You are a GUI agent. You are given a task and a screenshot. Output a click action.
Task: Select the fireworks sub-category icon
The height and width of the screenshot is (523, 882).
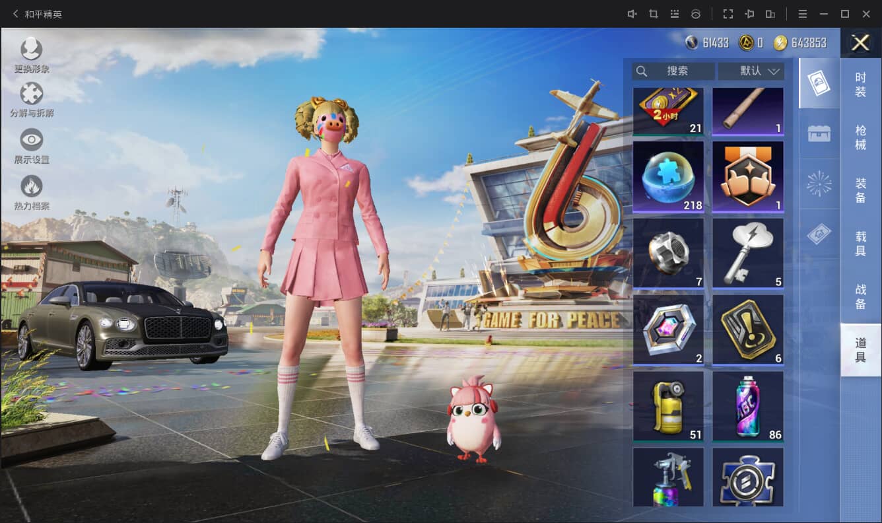coord(819,184)
